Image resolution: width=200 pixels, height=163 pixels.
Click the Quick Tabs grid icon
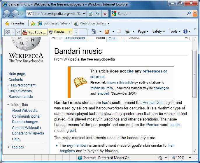[x=8, y=32]
